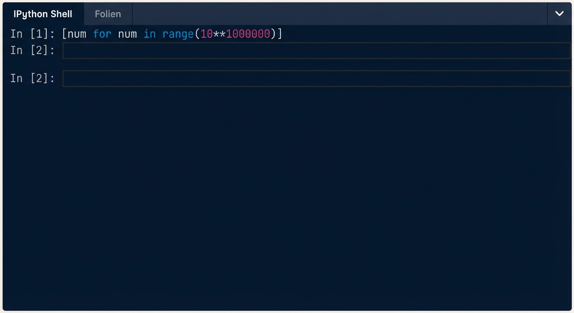Click empty tab bar space right of Folien
The height and width of the screenshot is (313, 574).
pyautogui.click(x=338, y=14)
